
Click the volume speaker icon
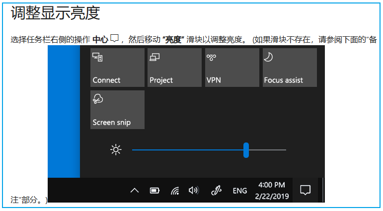194,191
